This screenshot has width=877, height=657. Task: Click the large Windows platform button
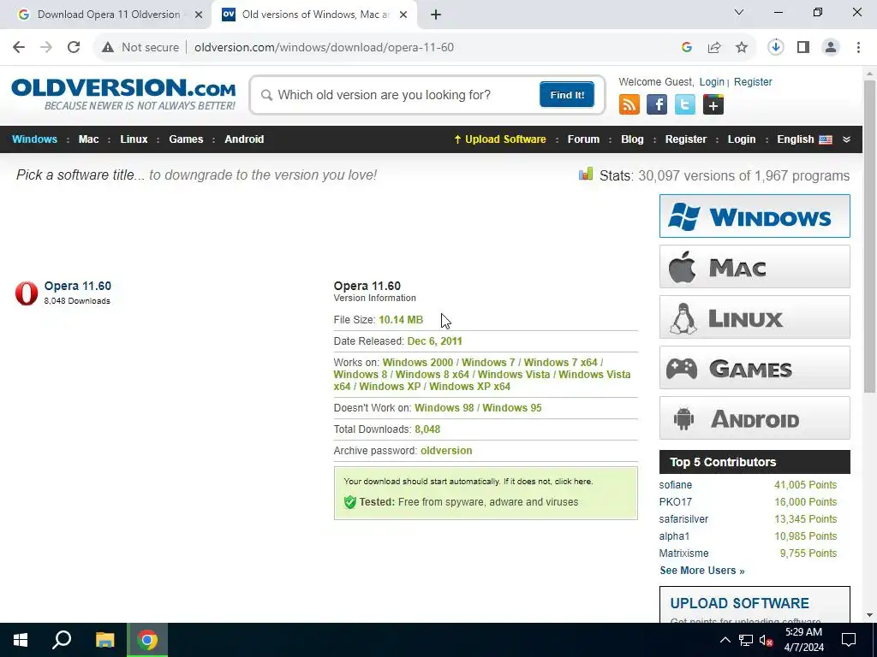755,216
